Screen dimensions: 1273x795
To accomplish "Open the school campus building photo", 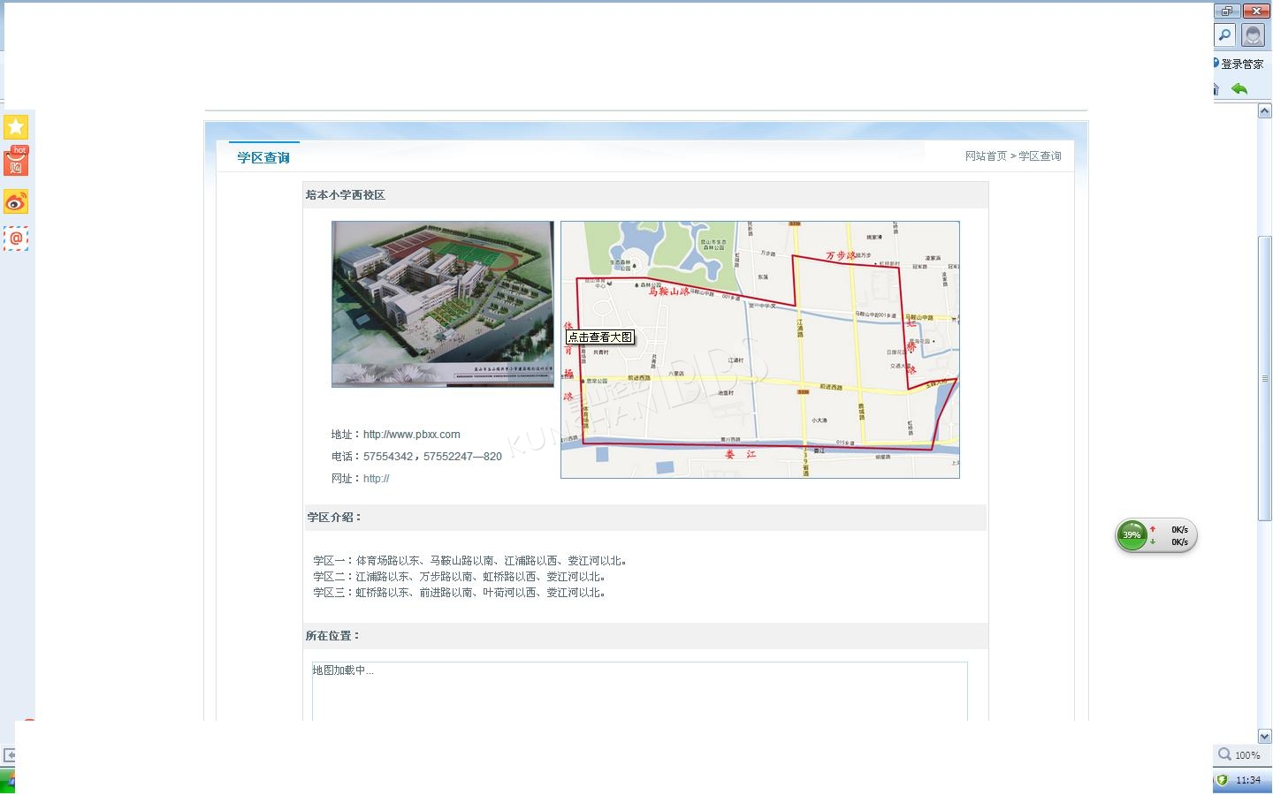I will [443, 304].
